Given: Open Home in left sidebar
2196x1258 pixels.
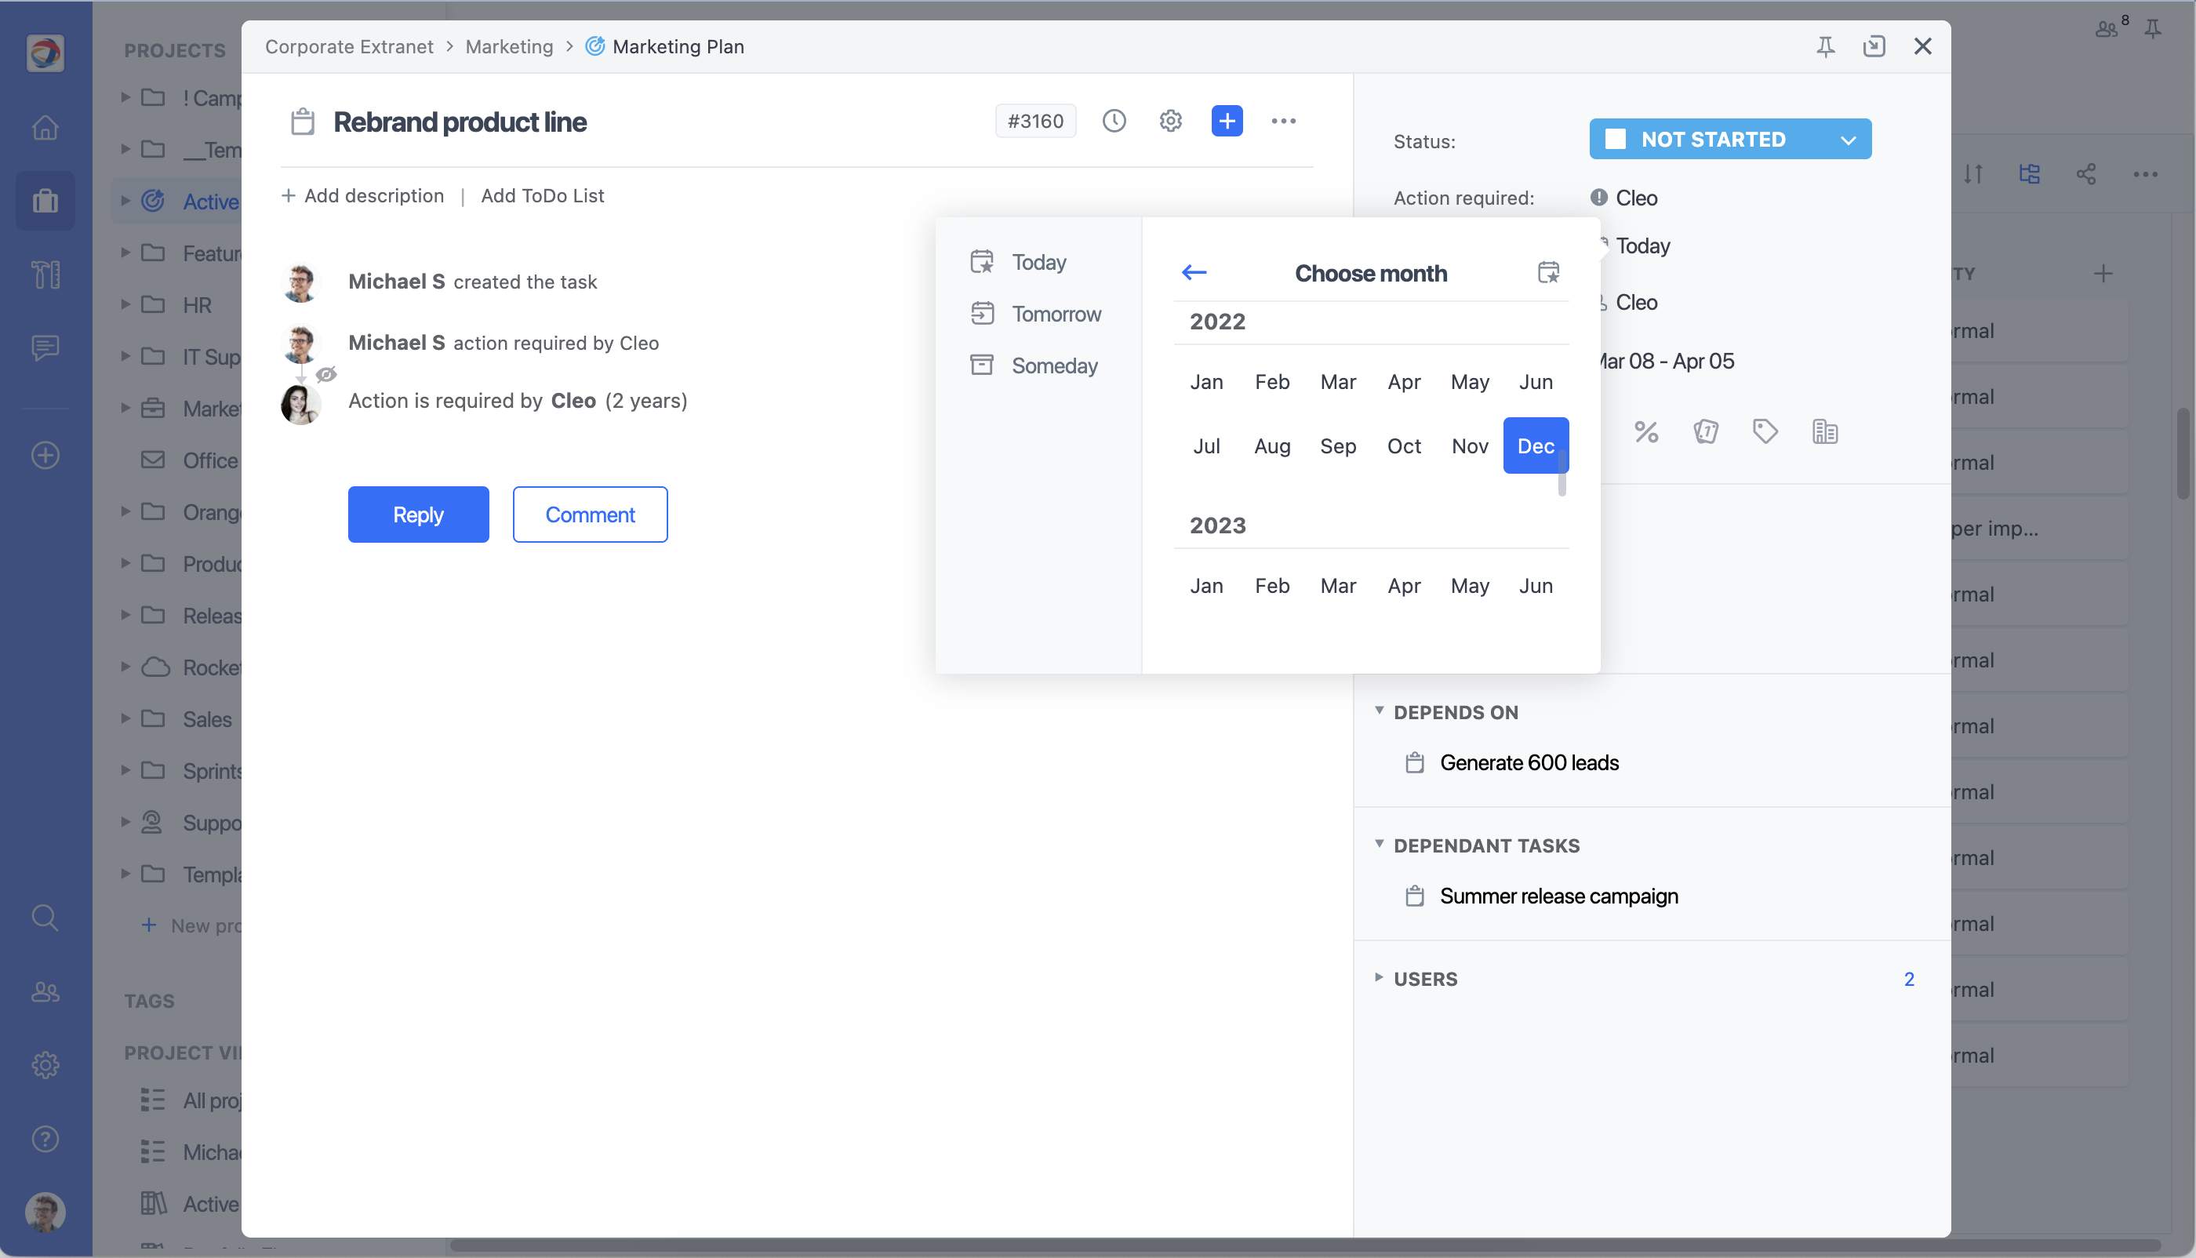Looking at the screenshot, I should [x=45, y=127].
